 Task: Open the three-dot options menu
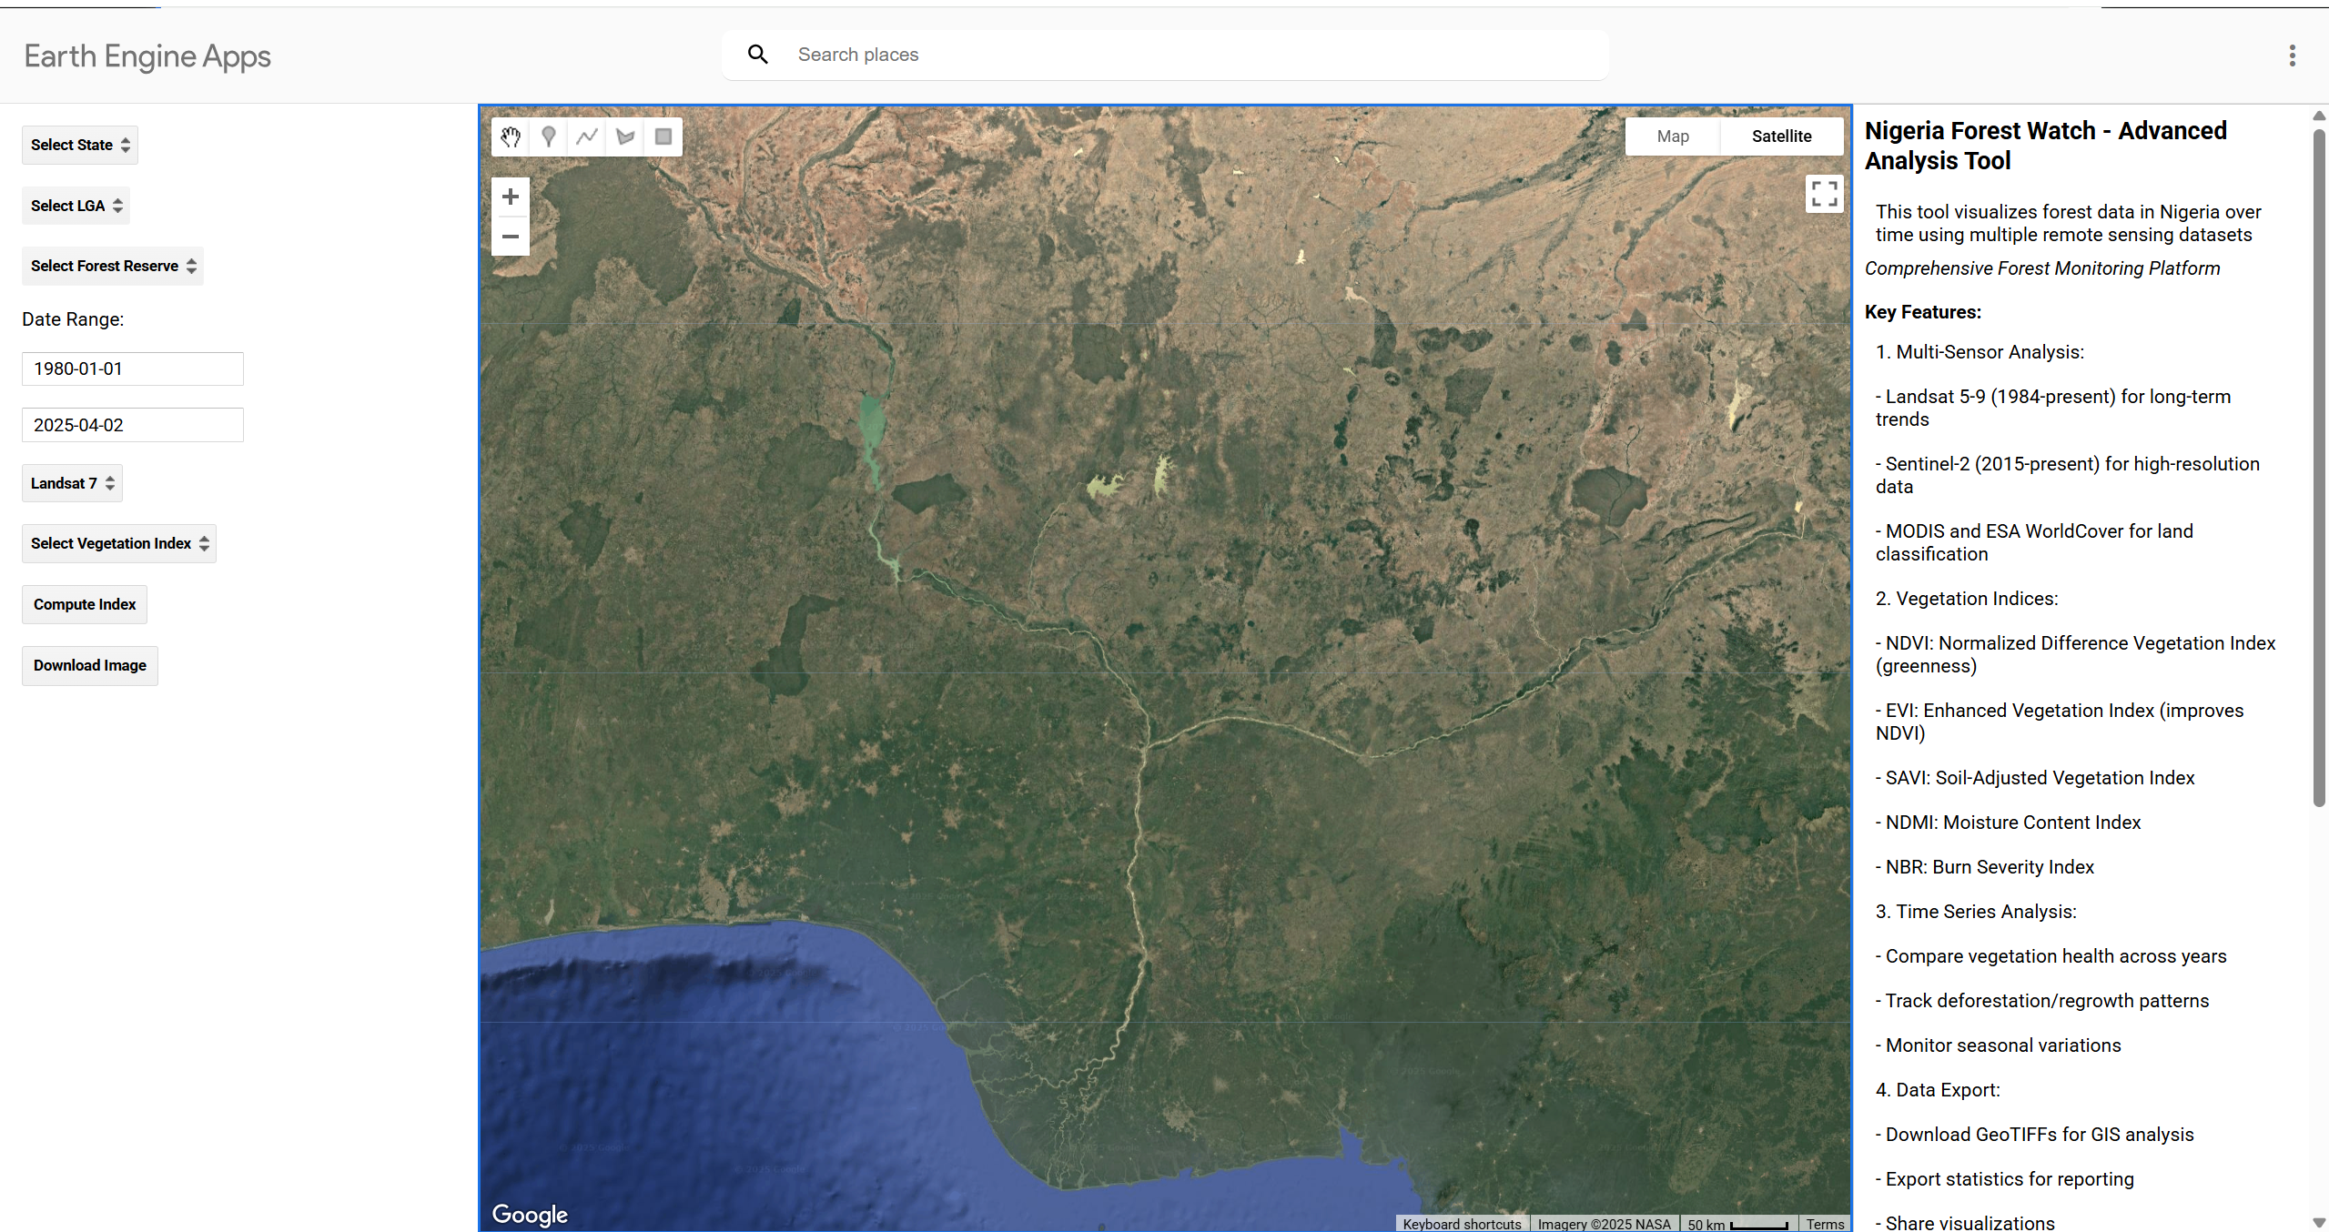click(x=2292, y=56)
